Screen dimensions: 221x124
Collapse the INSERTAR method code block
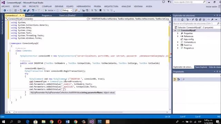[x=10, y=63]
